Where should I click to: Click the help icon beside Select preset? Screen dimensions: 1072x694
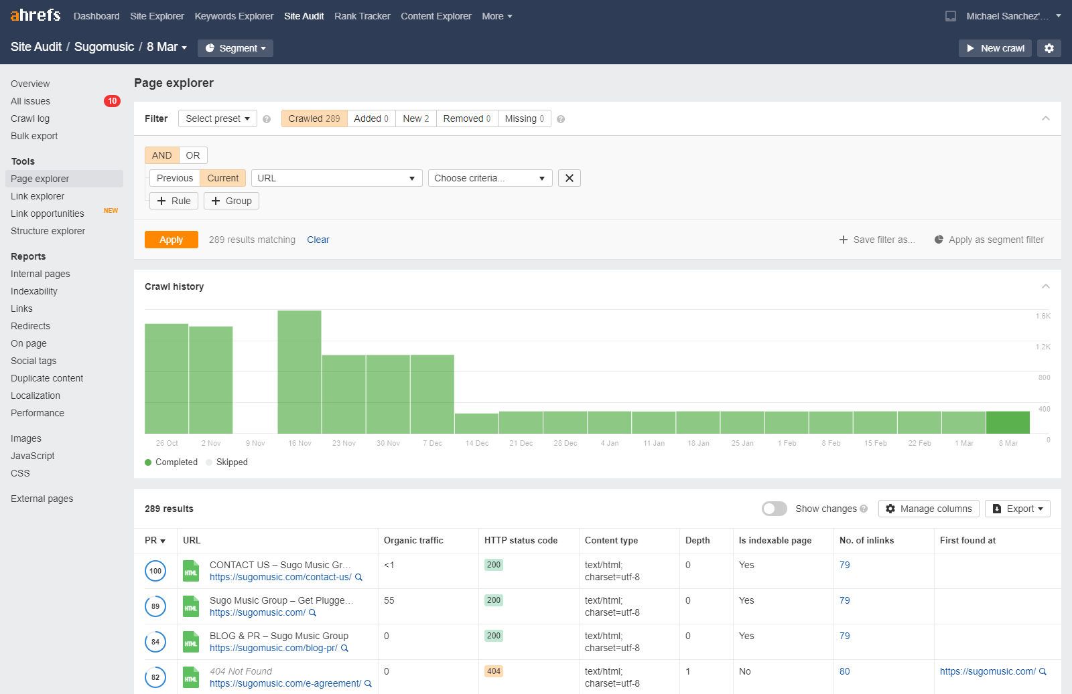pos(267,119)
